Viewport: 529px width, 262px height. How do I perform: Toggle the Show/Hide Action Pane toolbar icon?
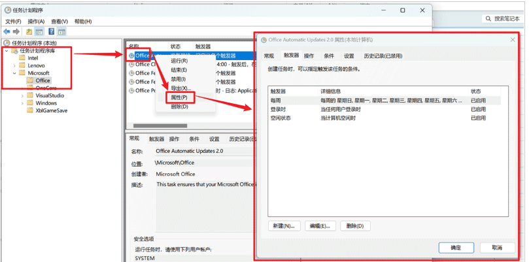(x=61, y=32)
